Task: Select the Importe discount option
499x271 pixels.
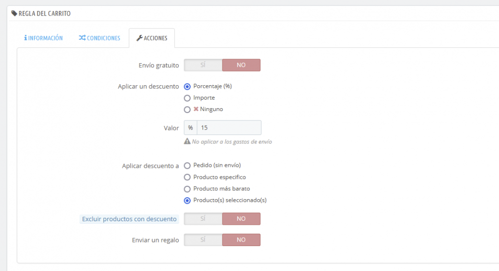Action: coord(188,98)
